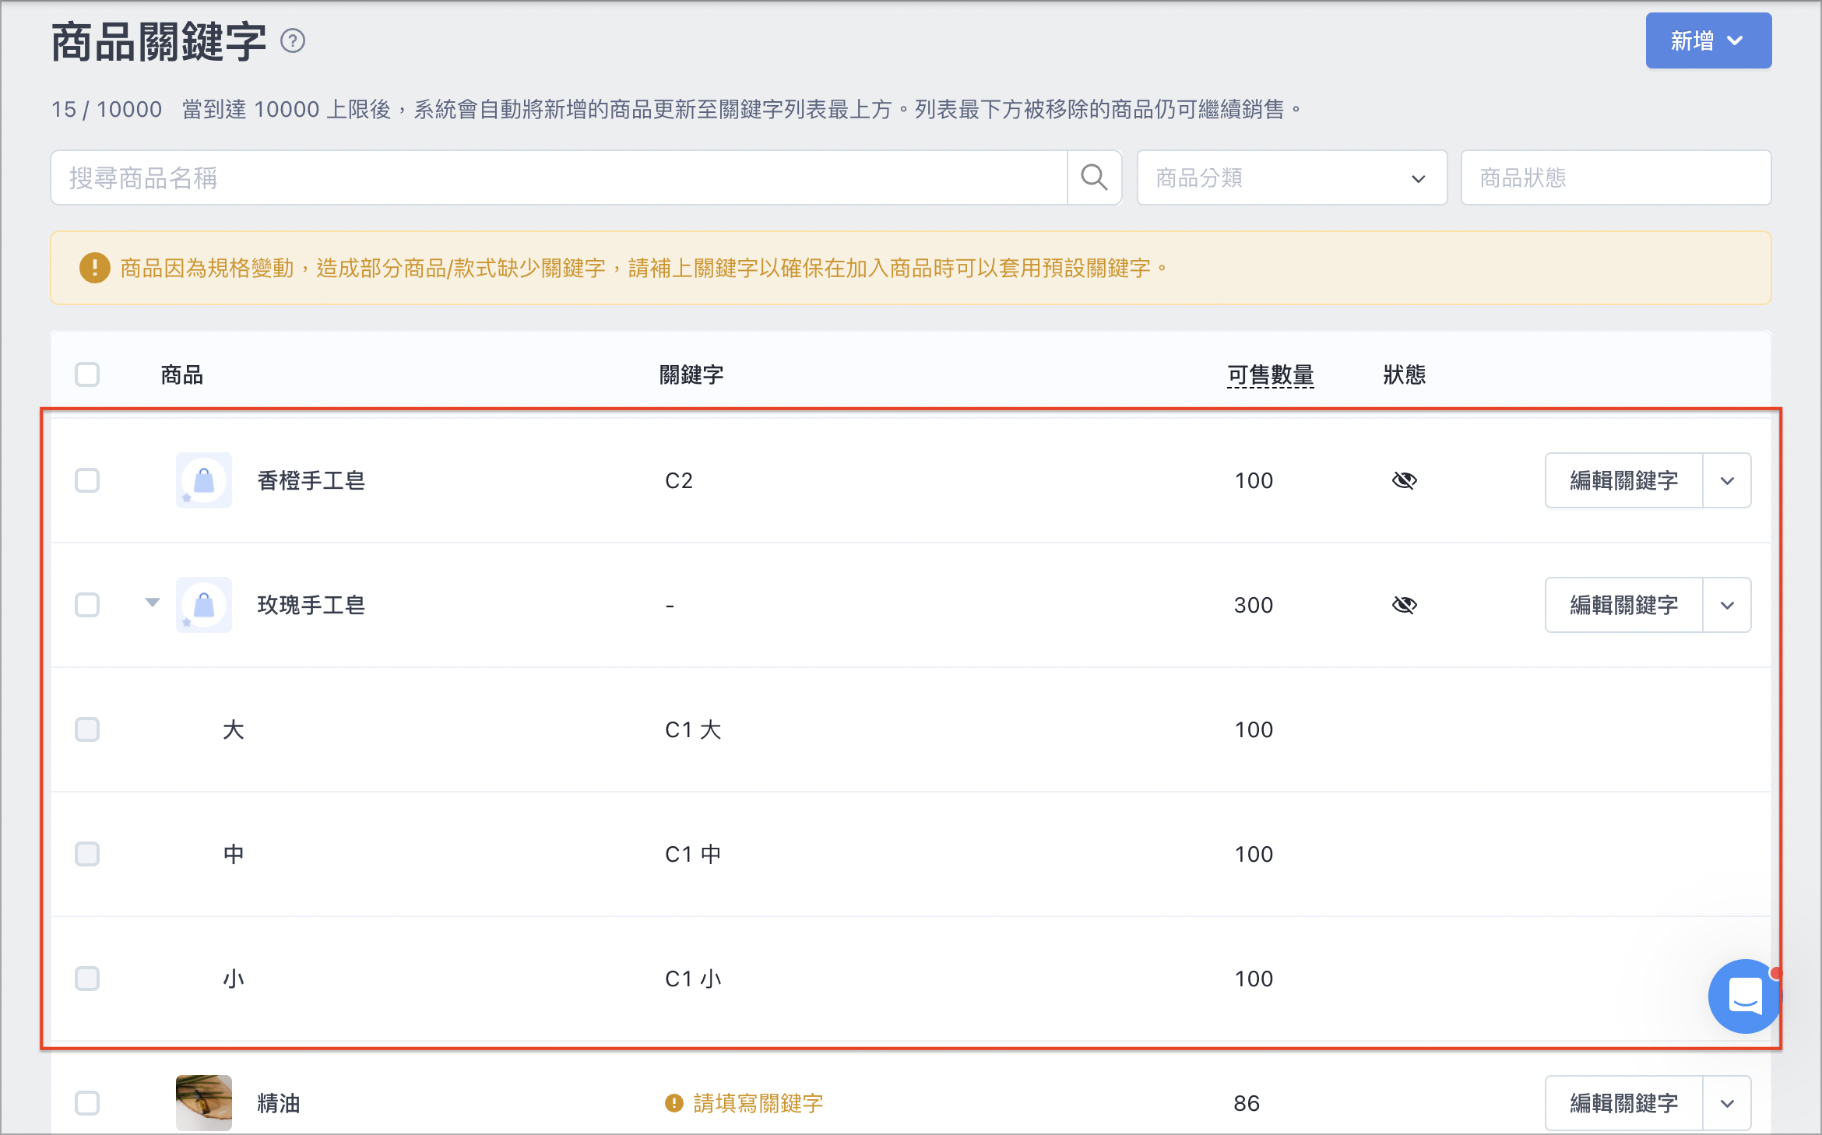Click the 搜尋商品名稱 search field
The image size is (1822, 1135).
coord(558,177)
